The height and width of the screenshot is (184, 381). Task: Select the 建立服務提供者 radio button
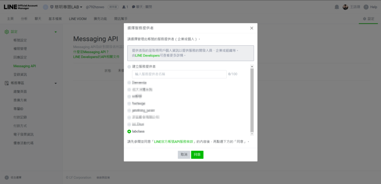point(129,66)
